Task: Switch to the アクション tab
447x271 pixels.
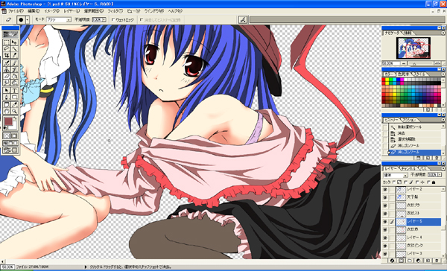Action: (x=408, y=120)
